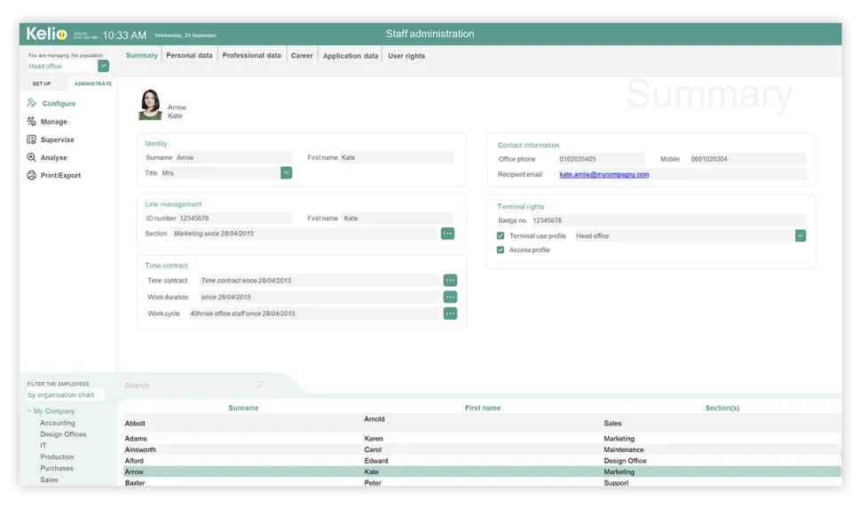Select Design Offices in organisation tree
The height and width of the screenshot is (516, 859).
(63, 434)
